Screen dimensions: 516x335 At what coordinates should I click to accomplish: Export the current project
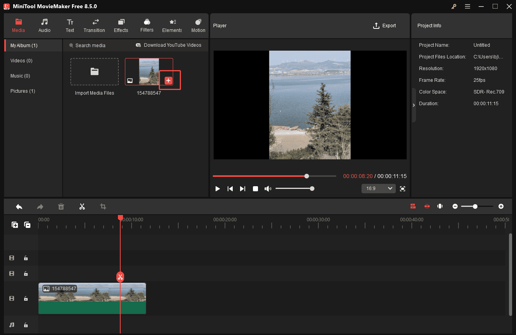[x=384, y=25]
